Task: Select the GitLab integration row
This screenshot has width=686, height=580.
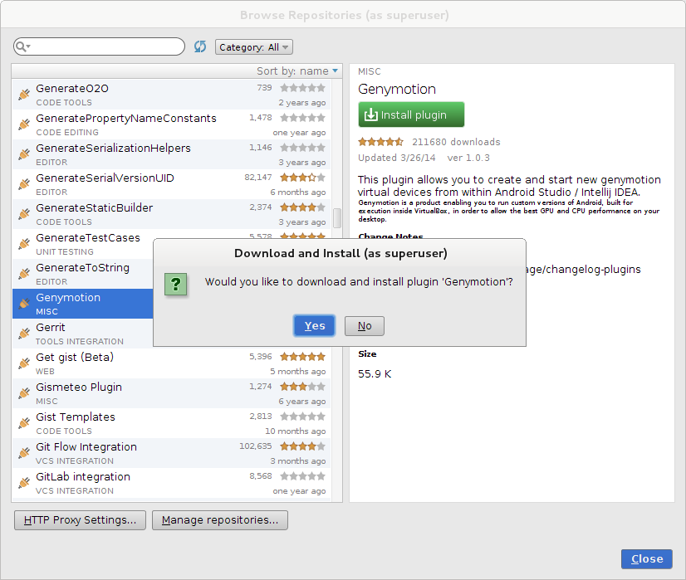Action: [x=171, y=483]
